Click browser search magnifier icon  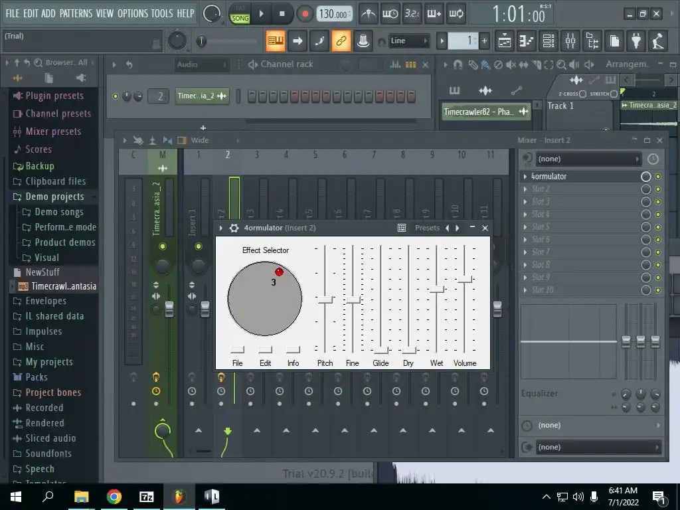38,63
